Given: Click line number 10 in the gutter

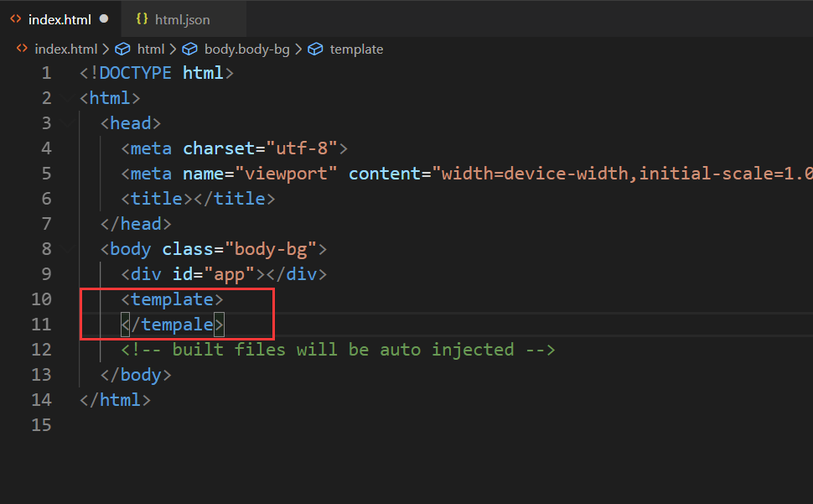Looking at the screenshot, I should click(x=41, y=299).
